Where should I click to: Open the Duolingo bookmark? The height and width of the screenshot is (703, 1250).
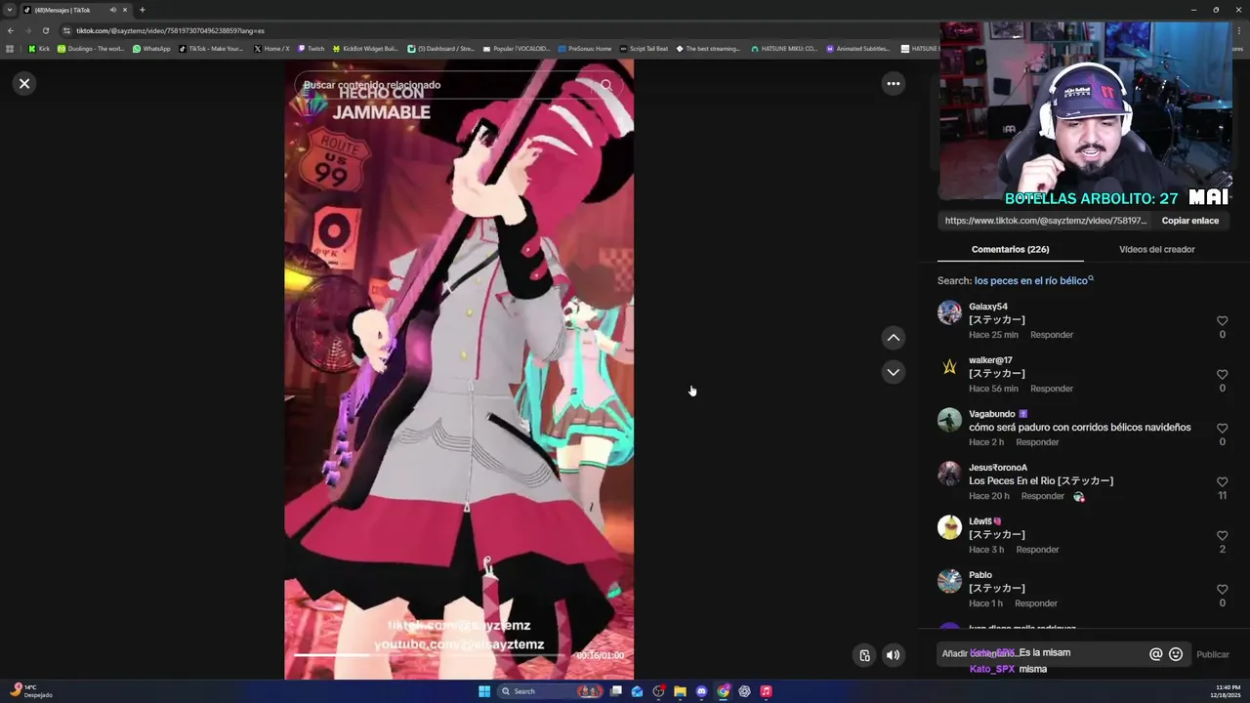pos(91,48)
